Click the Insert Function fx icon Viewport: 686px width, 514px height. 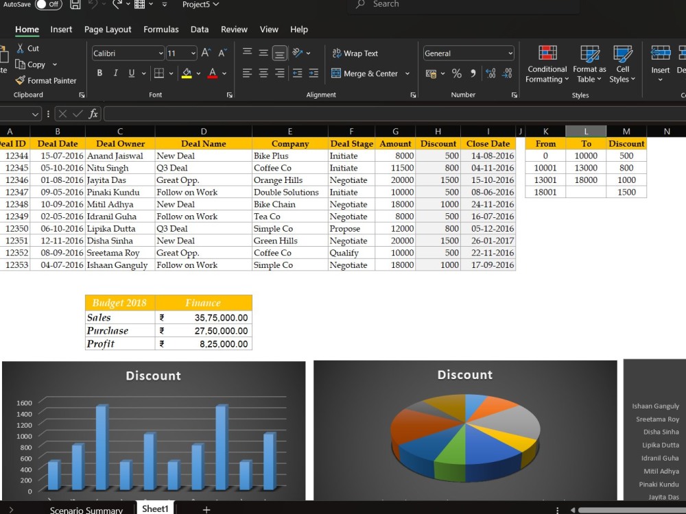point(93,114)
